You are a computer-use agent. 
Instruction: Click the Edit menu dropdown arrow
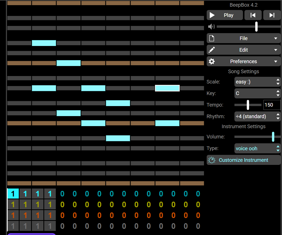(276, 50)
